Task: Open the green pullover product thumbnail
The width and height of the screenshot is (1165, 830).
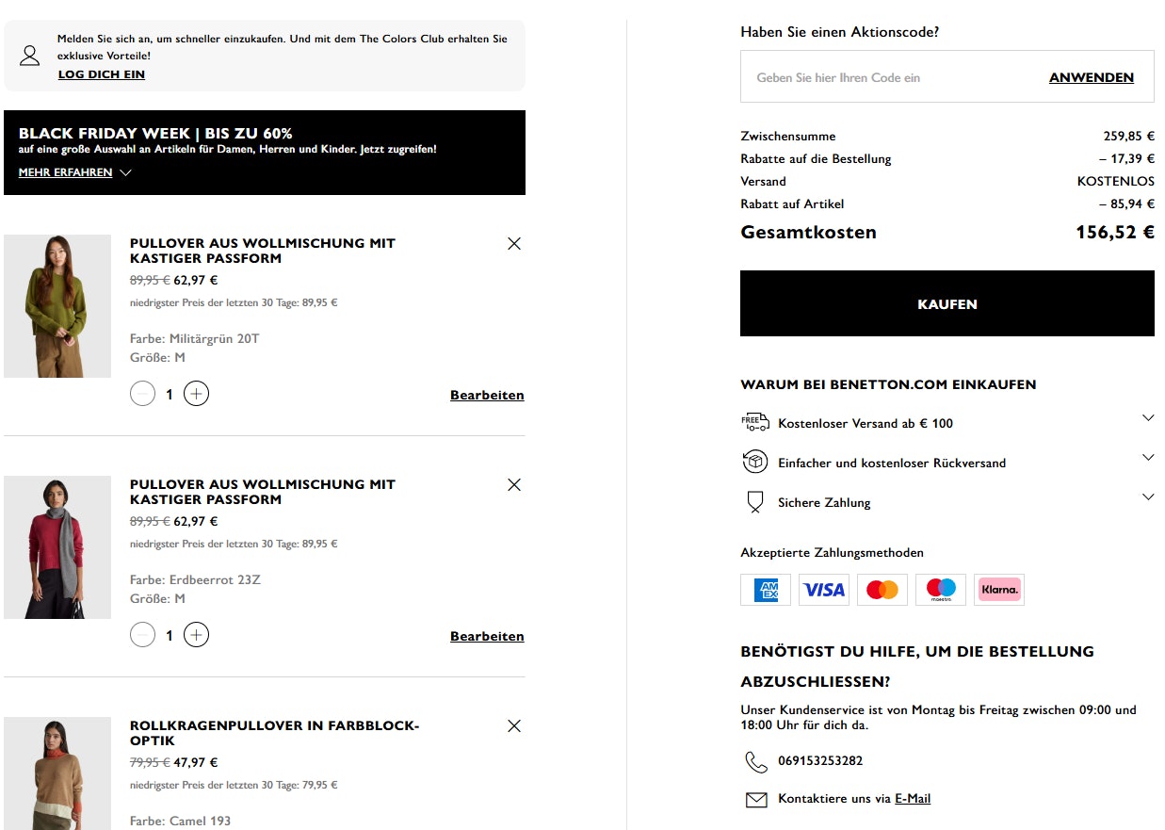Action: point(57,306)
